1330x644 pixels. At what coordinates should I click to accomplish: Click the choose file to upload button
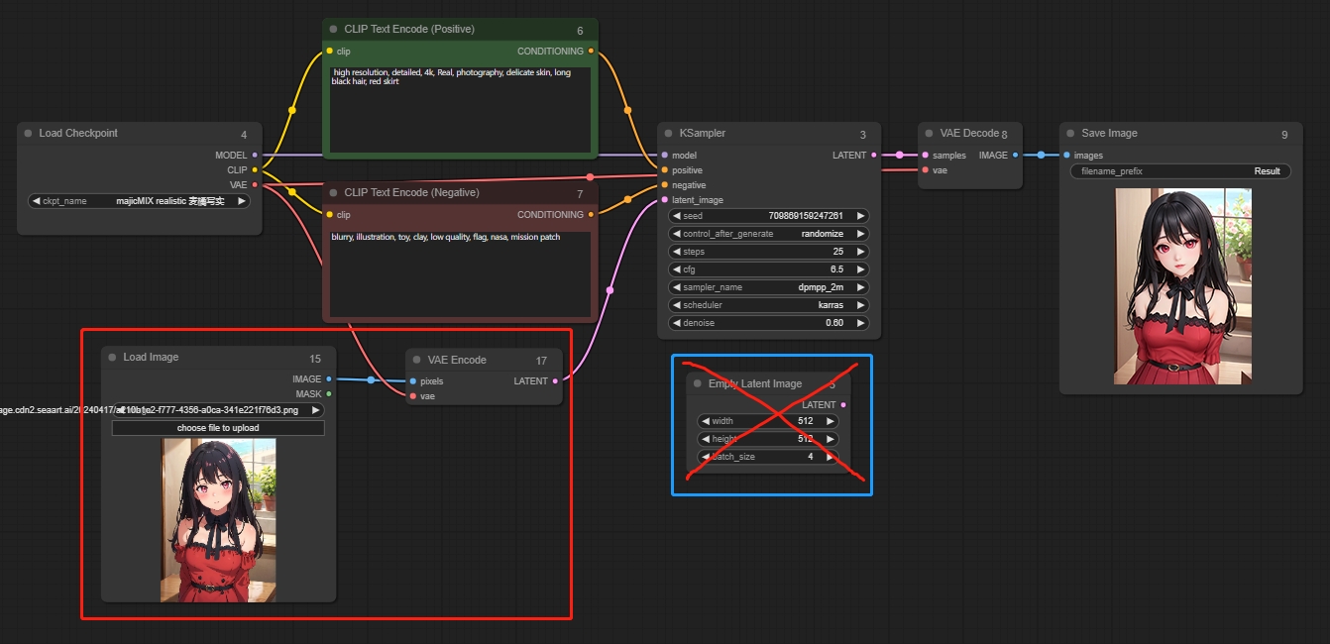tap(218, 428)
